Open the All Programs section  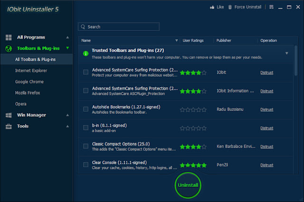tap(31, 37)
